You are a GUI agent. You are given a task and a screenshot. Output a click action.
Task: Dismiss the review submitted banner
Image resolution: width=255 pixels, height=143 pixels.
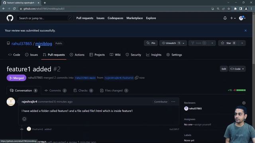click(245, 31)
